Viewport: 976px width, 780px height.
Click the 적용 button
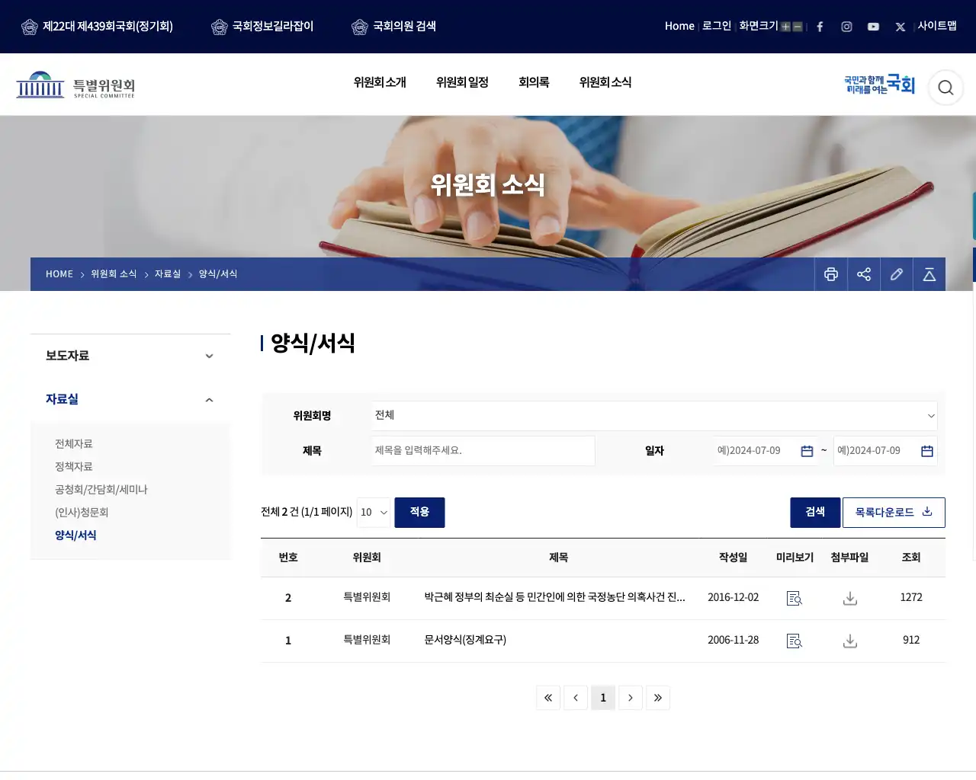click(x=419, y=513)
